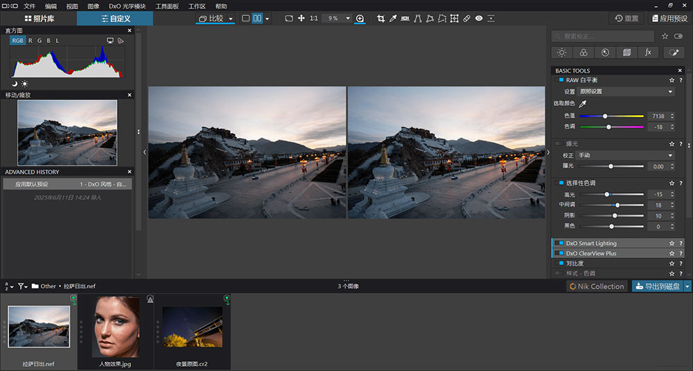Open the 工具面板 menu

tap(167, 6)
